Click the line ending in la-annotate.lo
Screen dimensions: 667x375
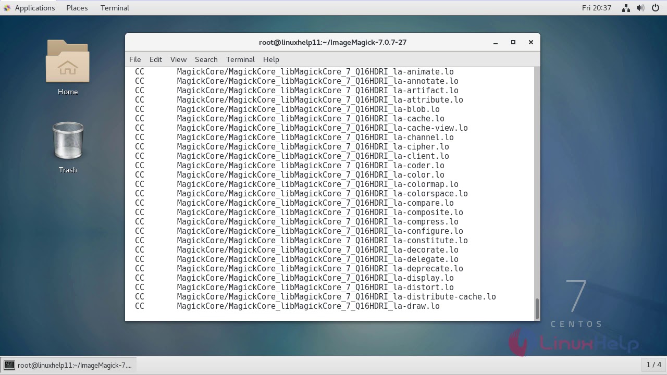(297, 81)
